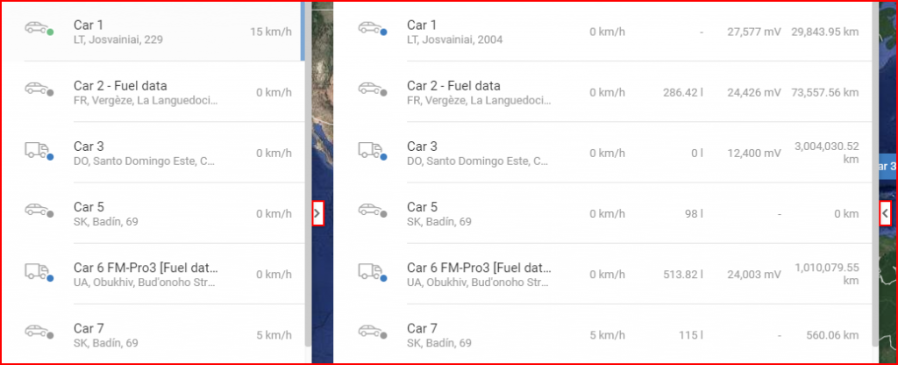The height and width of the screenshot is (365, 898).
Task: Collapse the vehicle list with the left chevron
Action: pyautogui.click(x=886, y=214)
